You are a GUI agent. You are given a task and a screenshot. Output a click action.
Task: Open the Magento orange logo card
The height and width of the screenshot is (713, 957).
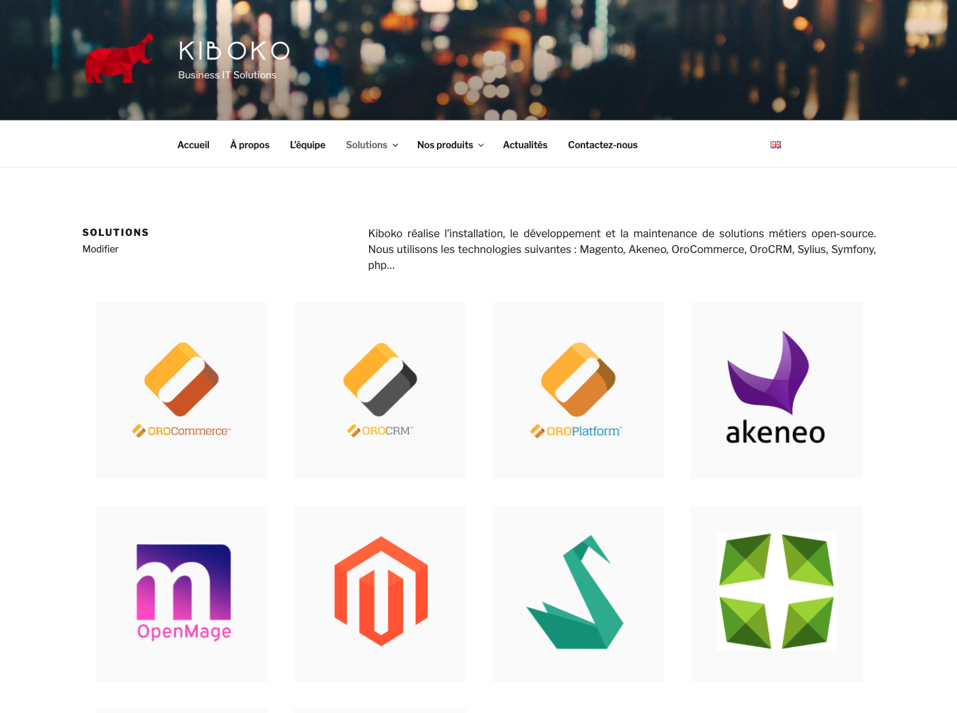(380, 594)
